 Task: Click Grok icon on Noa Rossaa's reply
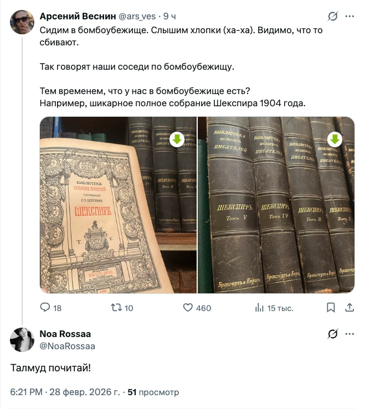tap(333, 334)
